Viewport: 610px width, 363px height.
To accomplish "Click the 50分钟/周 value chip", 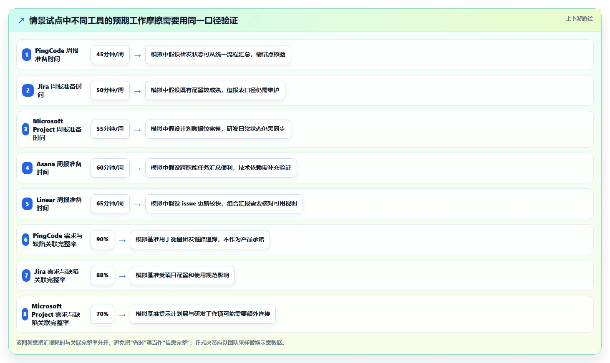I will pyautogui.click(x=110, y=90).
